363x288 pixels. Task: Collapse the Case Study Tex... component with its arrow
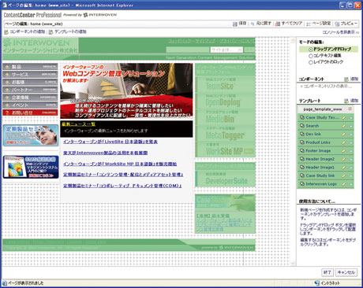click(x=351, y=118)
